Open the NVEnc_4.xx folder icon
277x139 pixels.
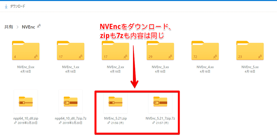pos(205,50)
